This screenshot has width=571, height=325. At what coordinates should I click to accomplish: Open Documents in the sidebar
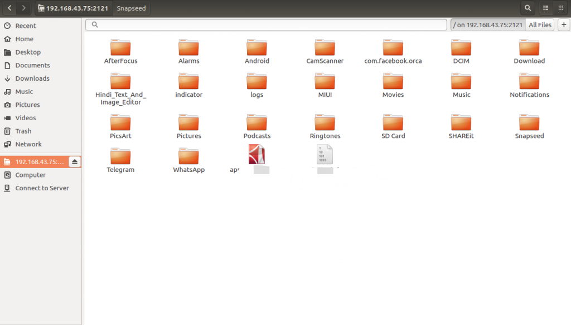tap(41, 65)
